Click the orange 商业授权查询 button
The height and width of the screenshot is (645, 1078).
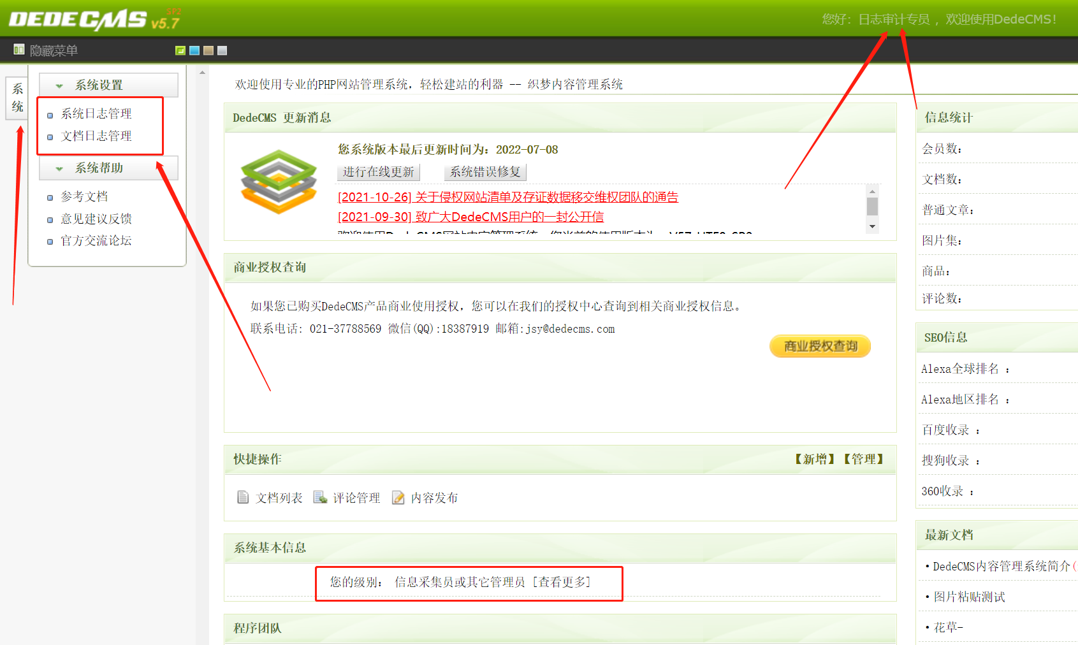click(x=820, y=346)
